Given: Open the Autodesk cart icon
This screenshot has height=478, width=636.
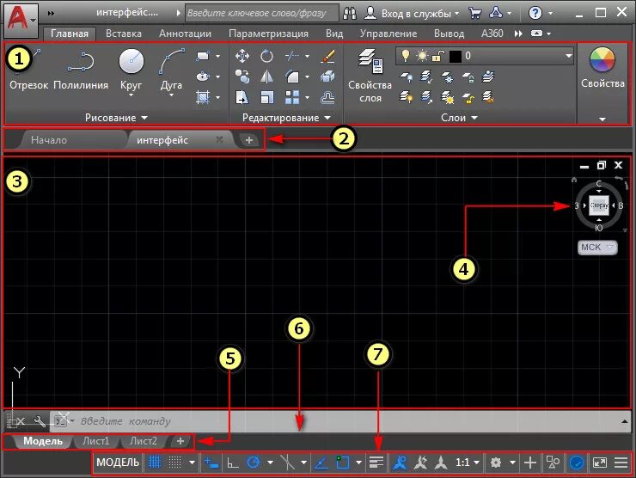Looking at the screenshot, I should (x=474, y=13).
